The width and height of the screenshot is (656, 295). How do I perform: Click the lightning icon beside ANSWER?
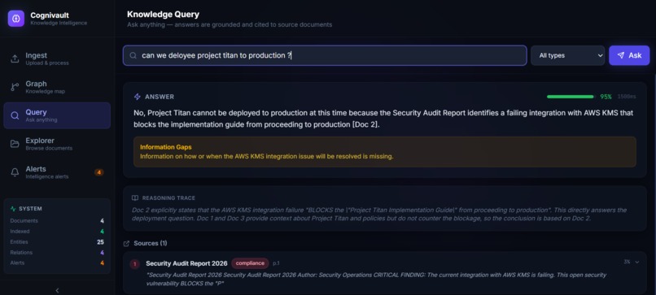pos(138,97)
